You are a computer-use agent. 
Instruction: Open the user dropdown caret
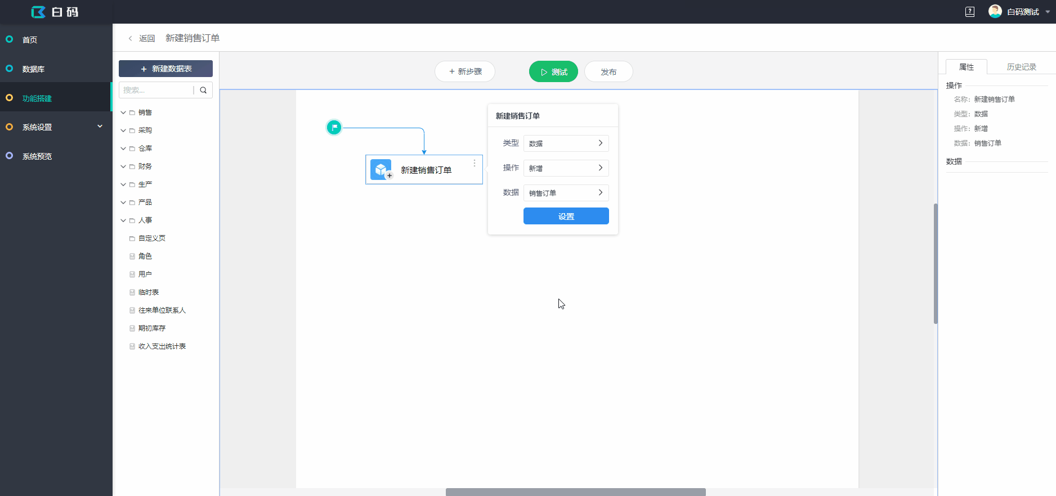click(1048, 12)
